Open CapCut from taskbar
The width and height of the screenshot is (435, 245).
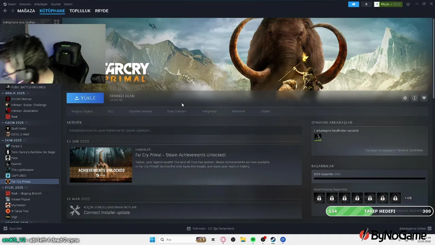[x=213, y=240]
